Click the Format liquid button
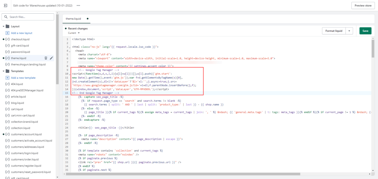The width and height of the screenshot is (378, 179). point(334,31)
